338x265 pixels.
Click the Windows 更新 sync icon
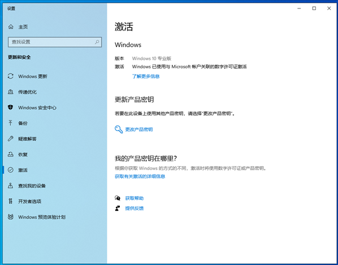[11, 76]
